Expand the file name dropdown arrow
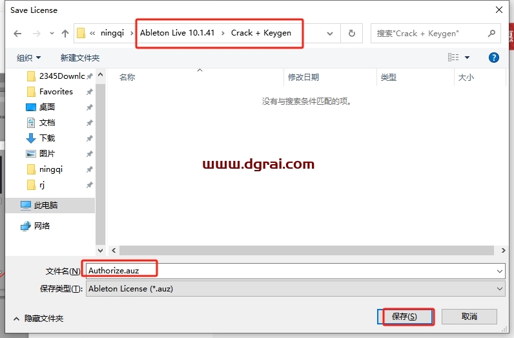 click(500, 271)
